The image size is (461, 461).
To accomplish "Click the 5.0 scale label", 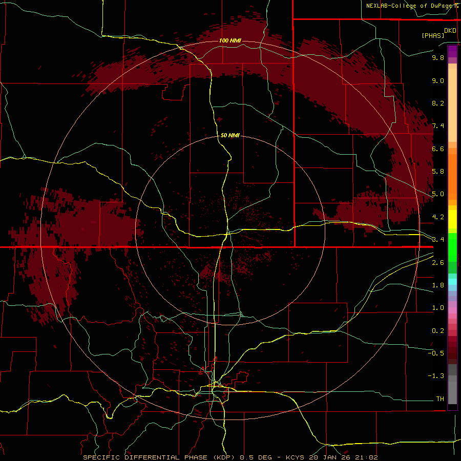I will point(438,194).
